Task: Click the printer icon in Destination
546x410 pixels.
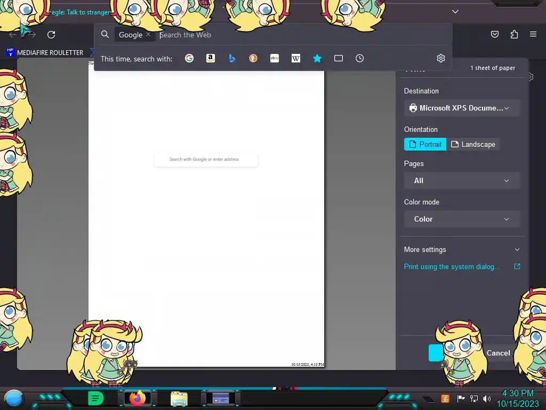Action: (413, 108)
